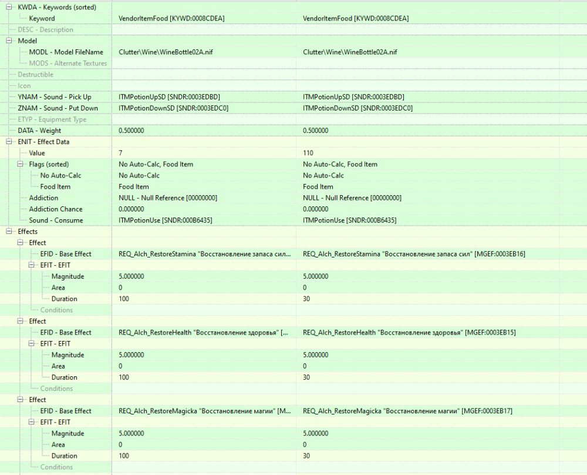Select the Value row label under ENIT
The height and width of the screenshot is (475, 587).
coord(37,153)
